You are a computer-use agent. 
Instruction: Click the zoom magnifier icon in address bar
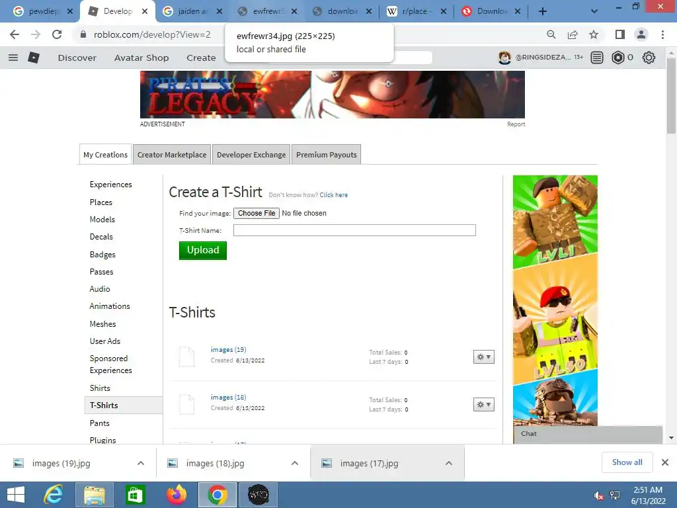click(551, 34)
